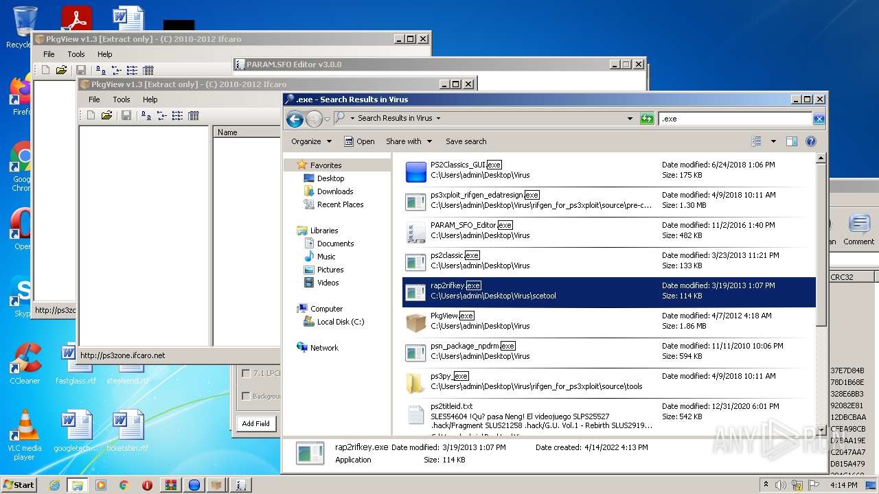
Task: Toggle the 7.1 LPCM checkbox
Action: [x=246, y=373]
